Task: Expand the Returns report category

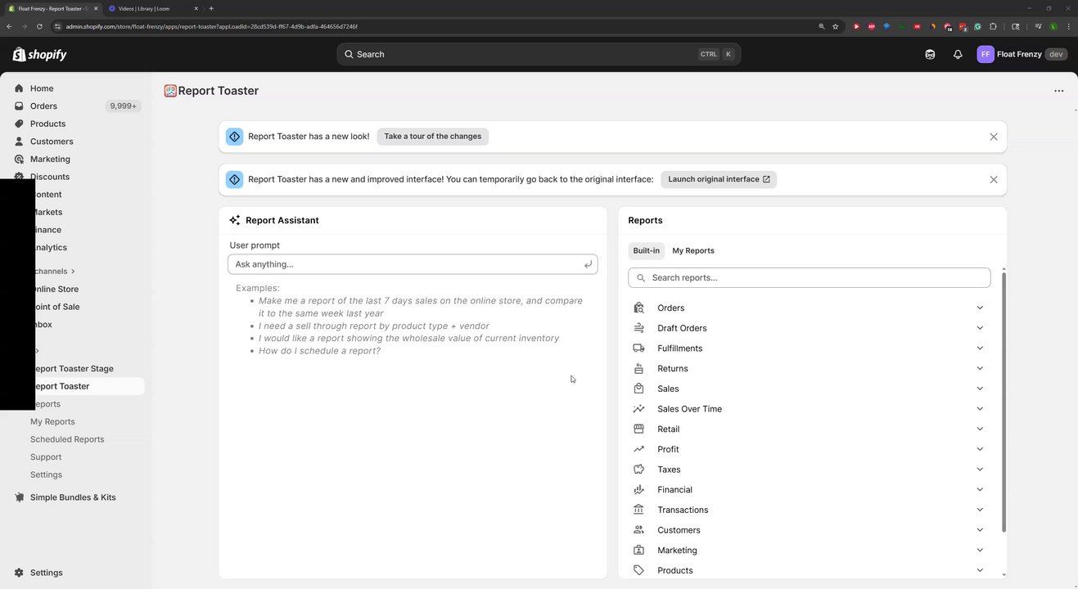Action: [980, 369]
